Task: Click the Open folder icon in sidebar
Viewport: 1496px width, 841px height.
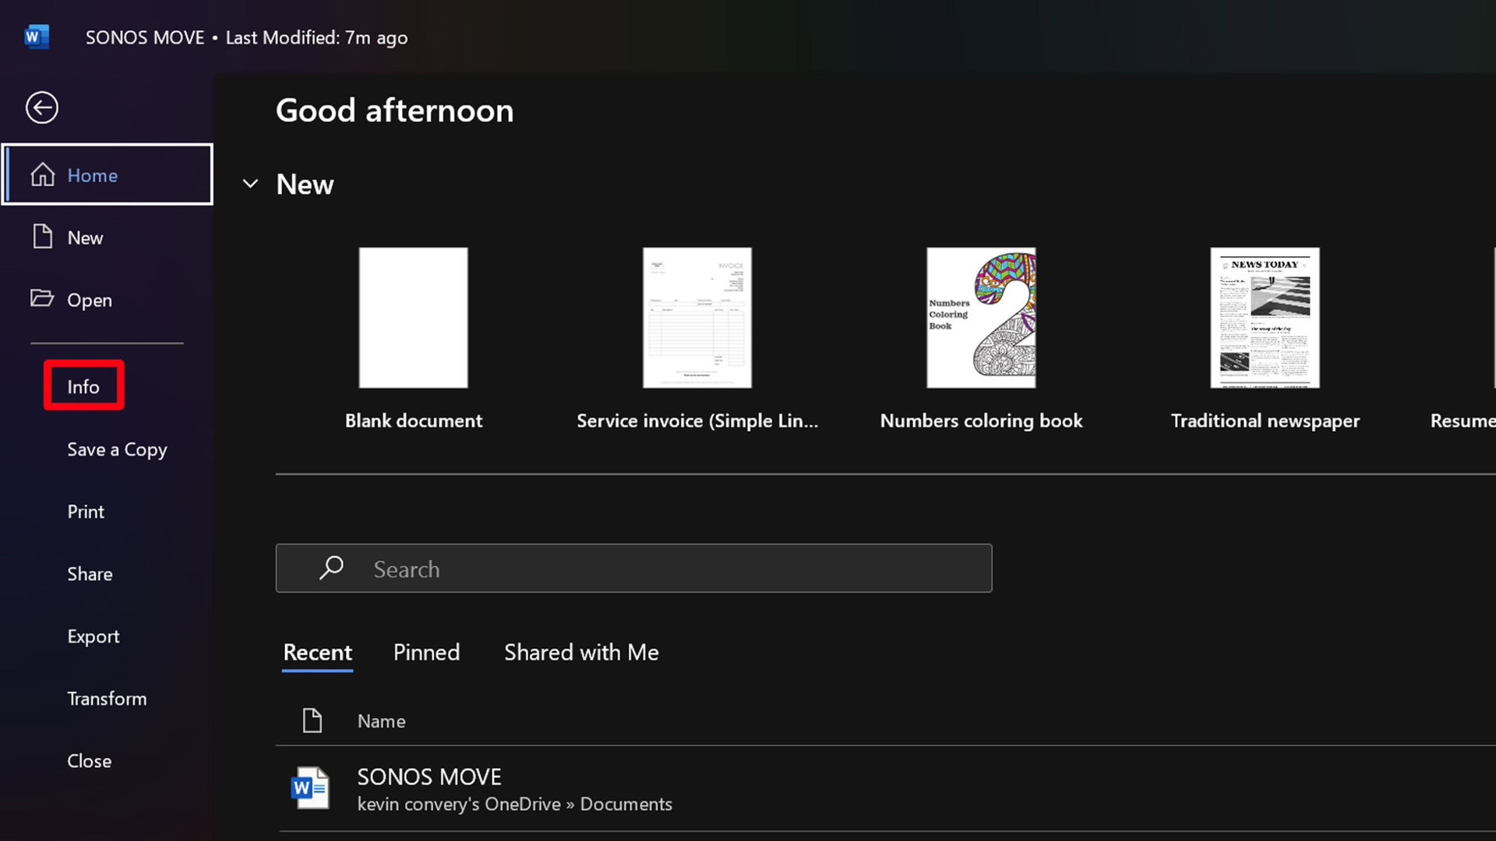Action: (x=42, y=298)
